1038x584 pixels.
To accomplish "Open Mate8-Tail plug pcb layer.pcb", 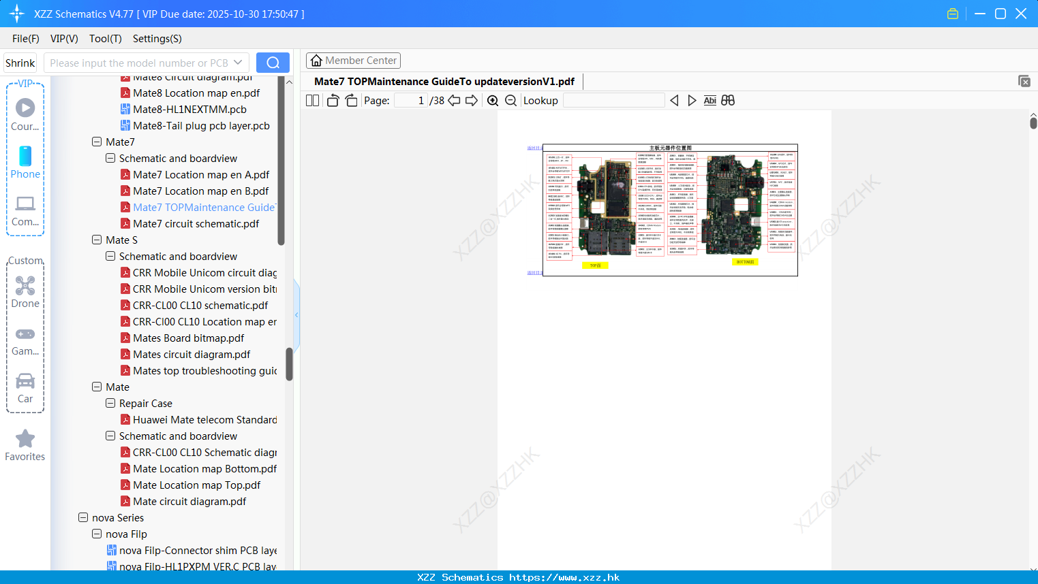I will coord(201,125).
